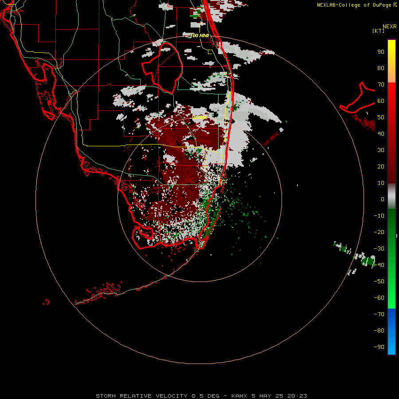Select the 100 NMI range ring label
Image resolution: width=399 pixels, height=399 pixels.
(x=200, y=35)
